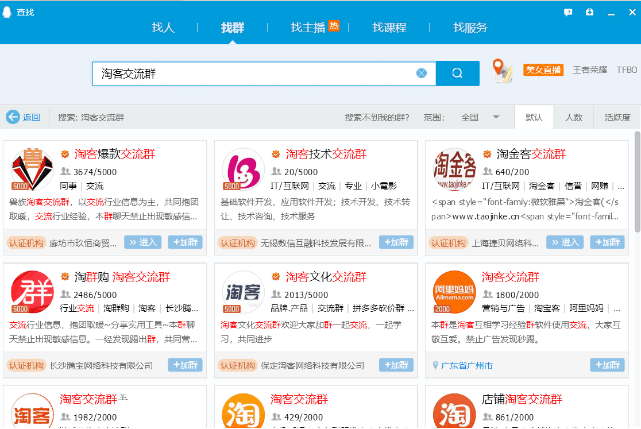Click certified badge of 淘客爆款交流群
The image size is (641, 429).
(65, 154)
